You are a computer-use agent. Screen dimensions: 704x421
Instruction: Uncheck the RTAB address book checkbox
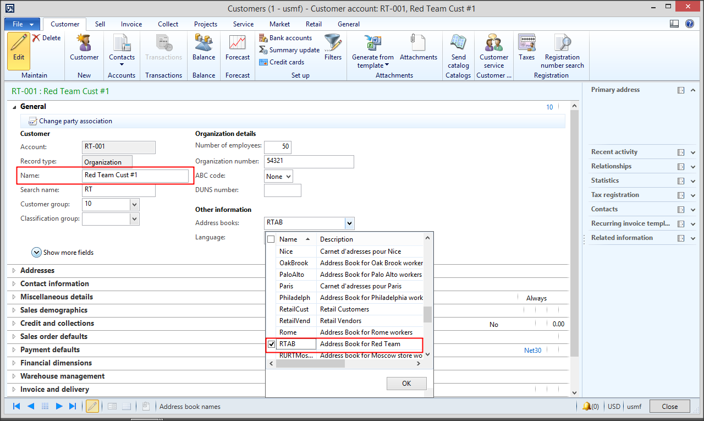(x=272, y=343)
